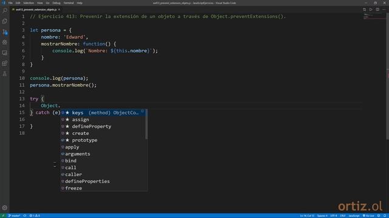This screenshot has width=389, height=218.
Task: Open the Debug view icon
Action: pos(5,42)
